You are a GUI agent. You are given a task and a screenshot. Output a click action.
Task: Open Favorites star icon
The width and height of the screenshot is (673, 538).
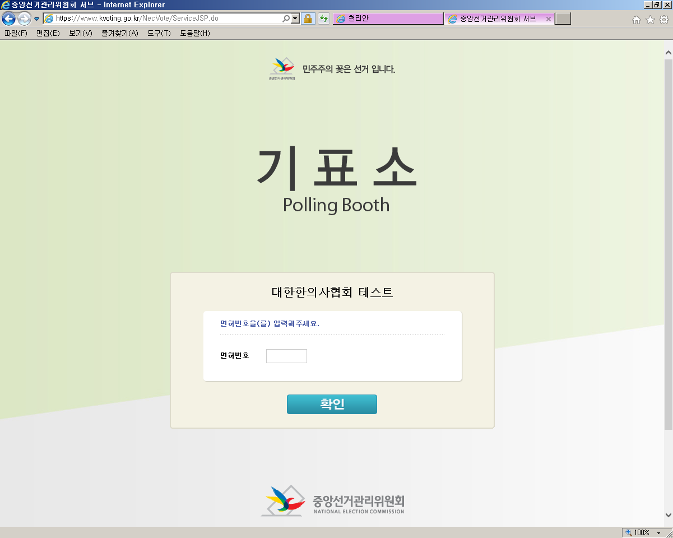650,20
